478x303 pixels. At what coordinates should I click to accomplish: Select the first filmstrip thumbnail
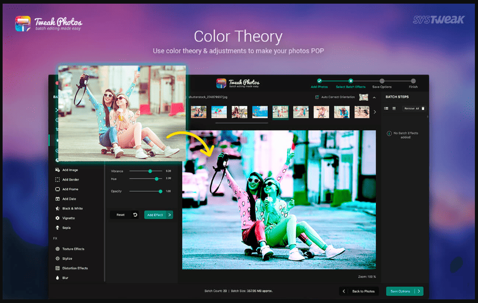point(198,112)
